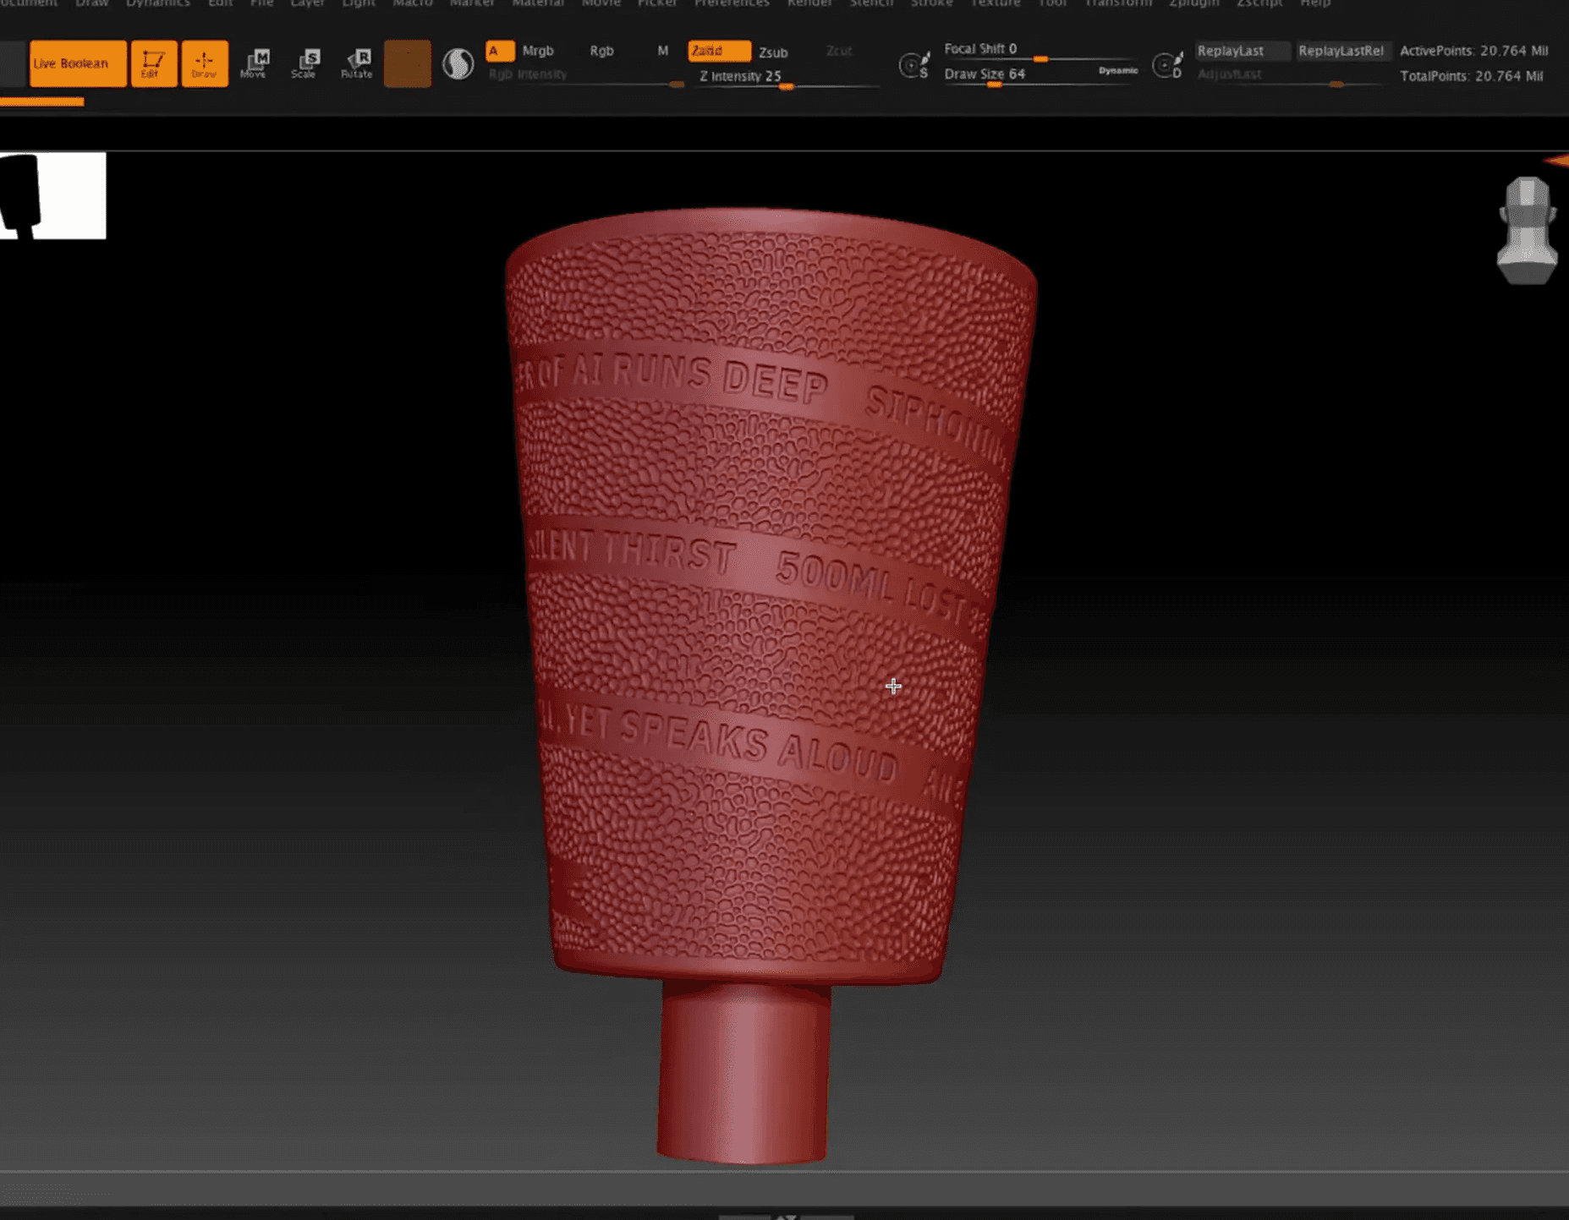Adjust the Rgb Intensity slider
This screenshot has height=1220, width=1569.
[x=585, y=77]
